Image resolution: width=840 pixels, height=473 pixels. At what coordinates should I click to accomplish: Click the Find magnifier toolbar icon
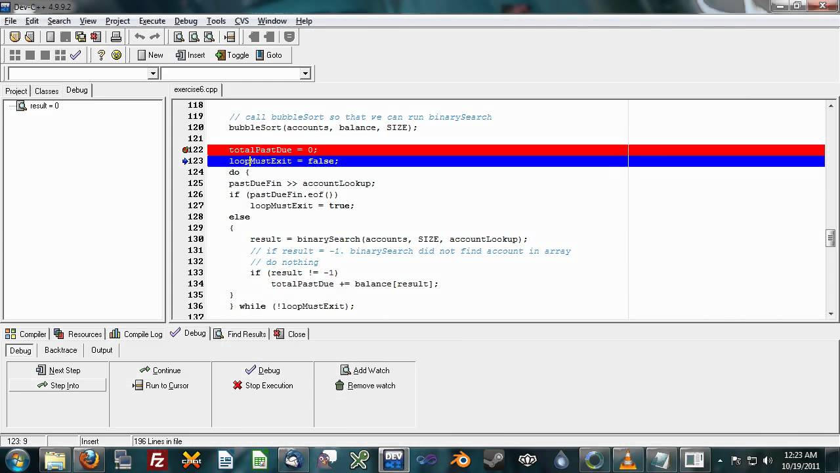(178, 37)
